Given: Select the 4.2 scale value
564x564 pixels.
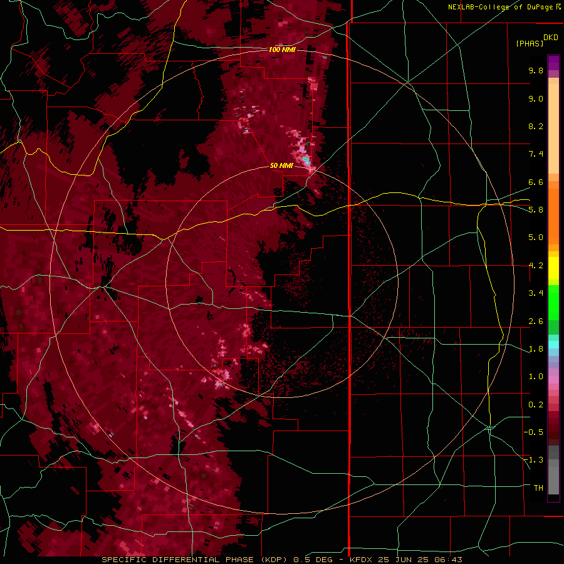Looking at the screenshot, I should [x=536, y=266].
